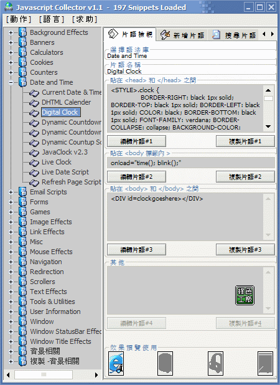
Task: Open the 語言 menu
Action: pyautogui.click(x=52, y=19)
